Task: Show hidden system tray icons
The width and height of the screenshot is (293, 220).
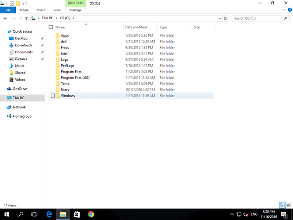Action: (x=232, y=214)
